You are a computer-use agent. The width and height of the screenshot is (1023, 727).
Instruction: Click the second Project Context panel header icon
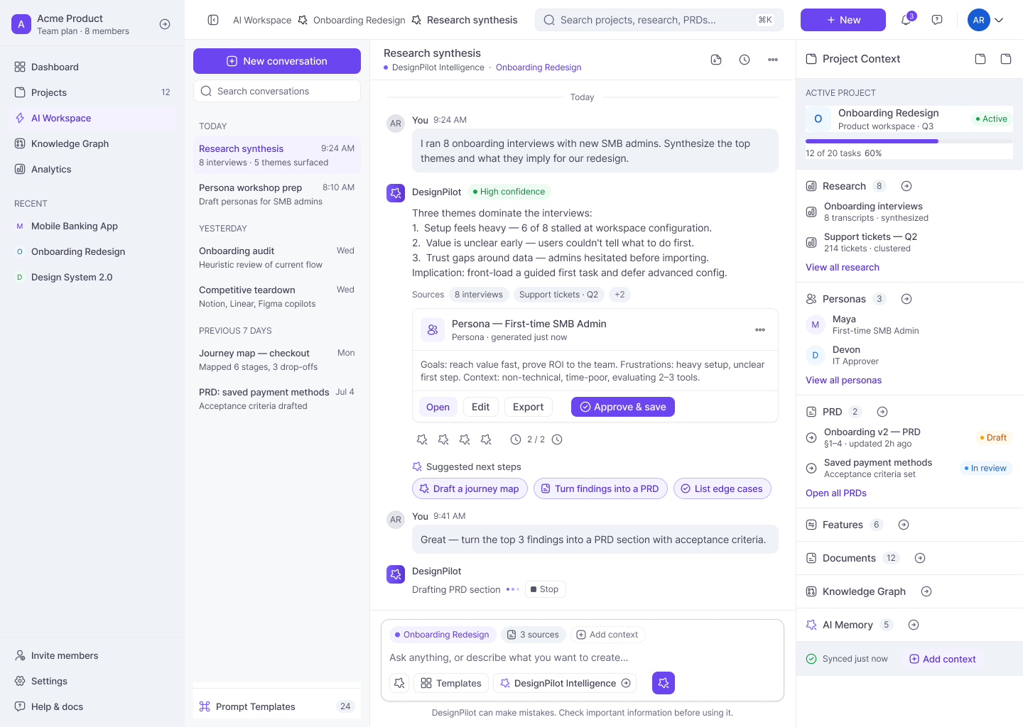(x=1006, y=59)
